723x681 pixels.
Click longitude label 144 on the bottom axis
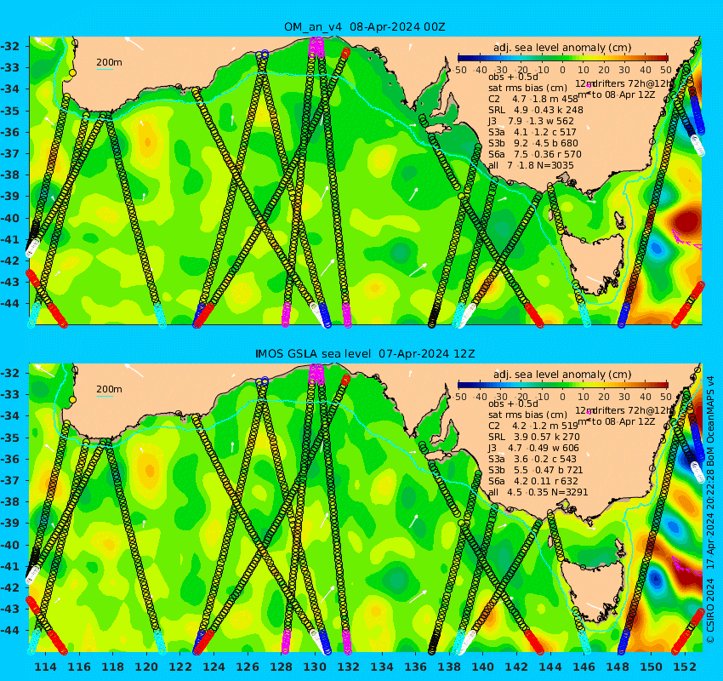point(550,667)
